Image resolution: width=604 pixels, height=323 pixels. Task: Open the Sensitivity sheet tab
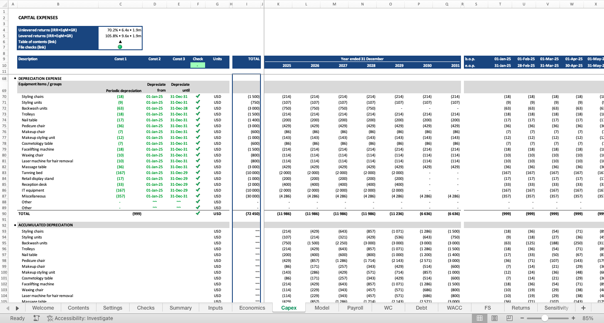tap(556, 308)
